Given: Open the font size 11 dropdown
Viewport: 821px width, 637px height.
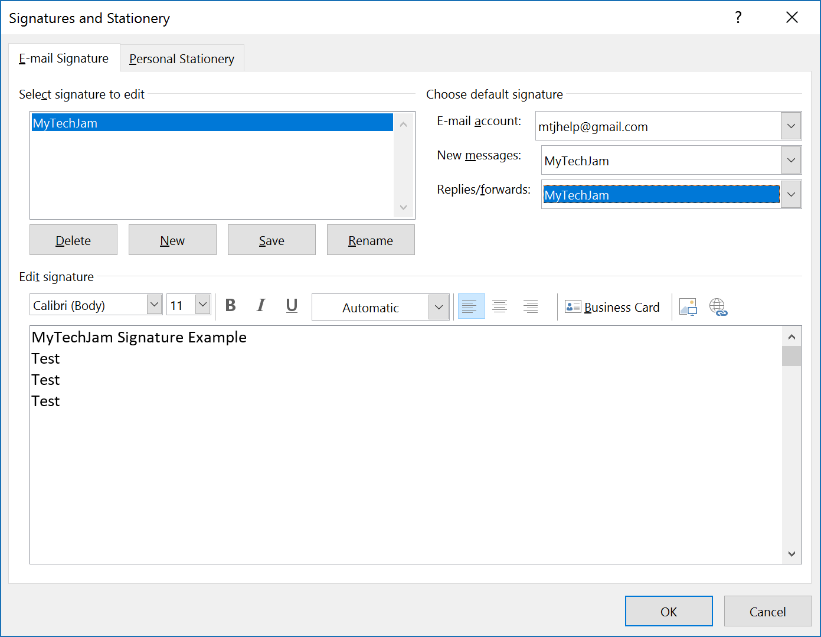Looking at the screenshot, I should 202,305.
